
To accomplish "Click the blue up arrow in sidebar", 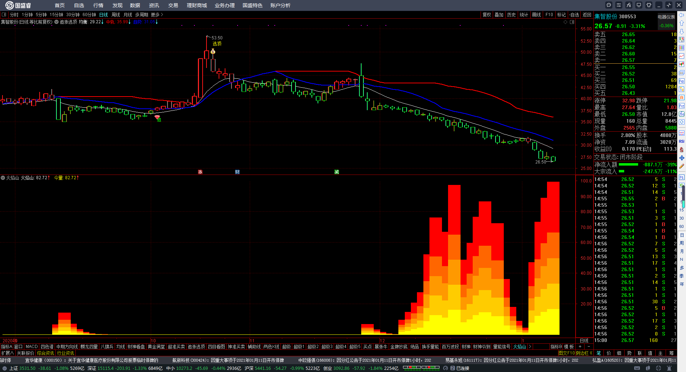I will coord(682,23).
